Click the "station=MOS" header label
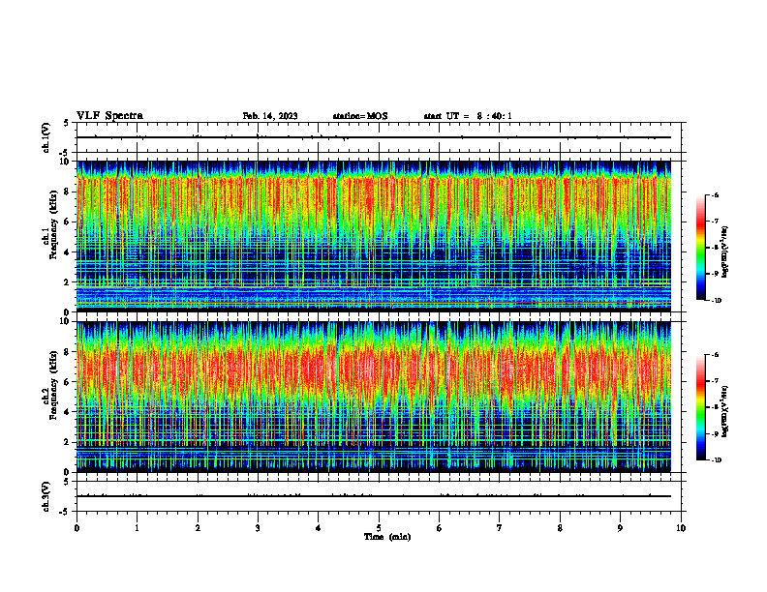This screenshot has width=767, height=592. point(360,116)
